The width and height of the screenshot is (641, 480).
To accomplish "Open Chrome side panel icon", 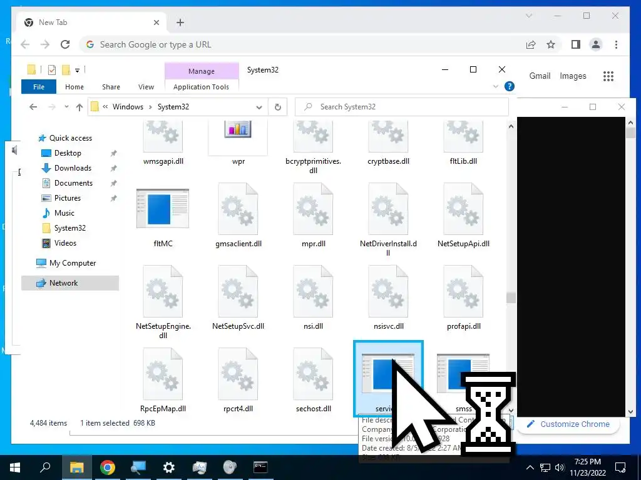I will click(576, 44).
